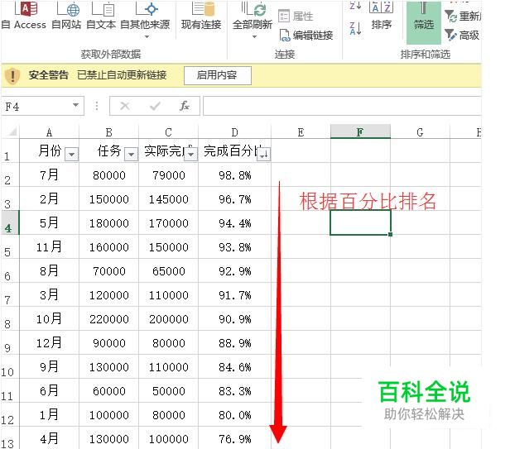Open Existing Connections (现有连接)
510x449 pixels.
point(201,16)
